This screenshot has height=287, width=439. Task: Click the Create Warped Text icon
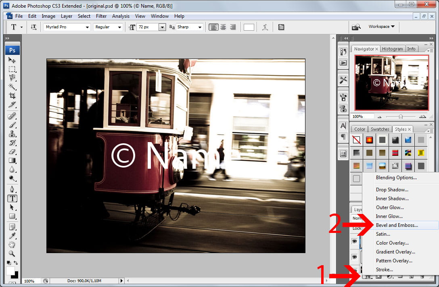point(265,27)
